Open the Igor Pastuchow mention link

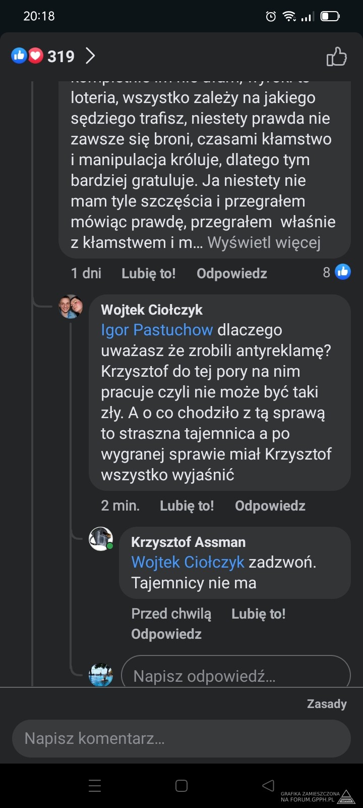(x=157, y=330)
